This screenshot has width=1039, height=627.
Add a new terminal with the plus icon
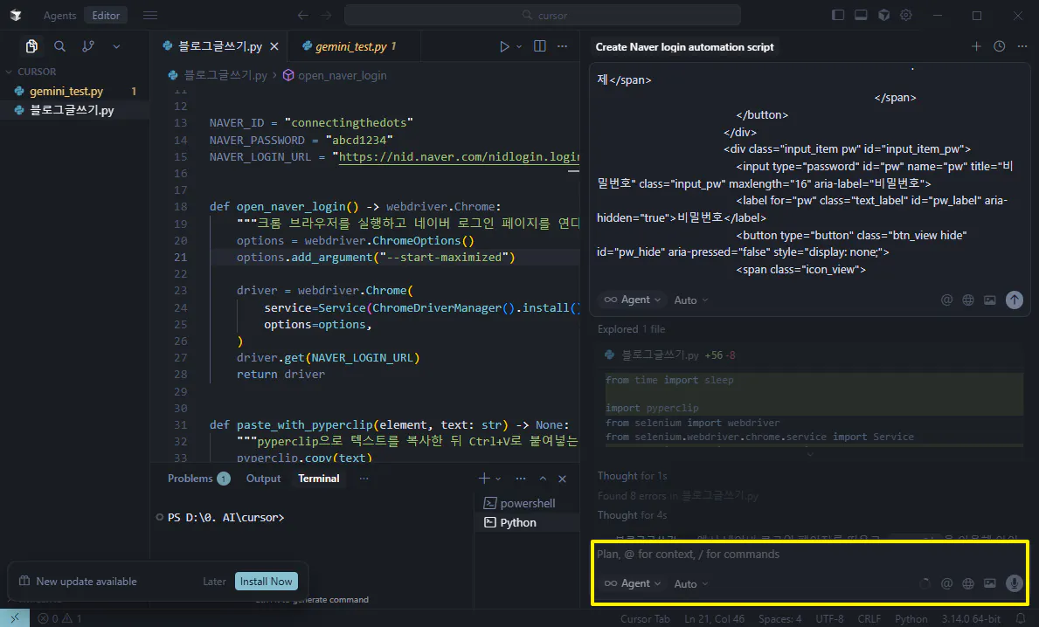[484, 478]
